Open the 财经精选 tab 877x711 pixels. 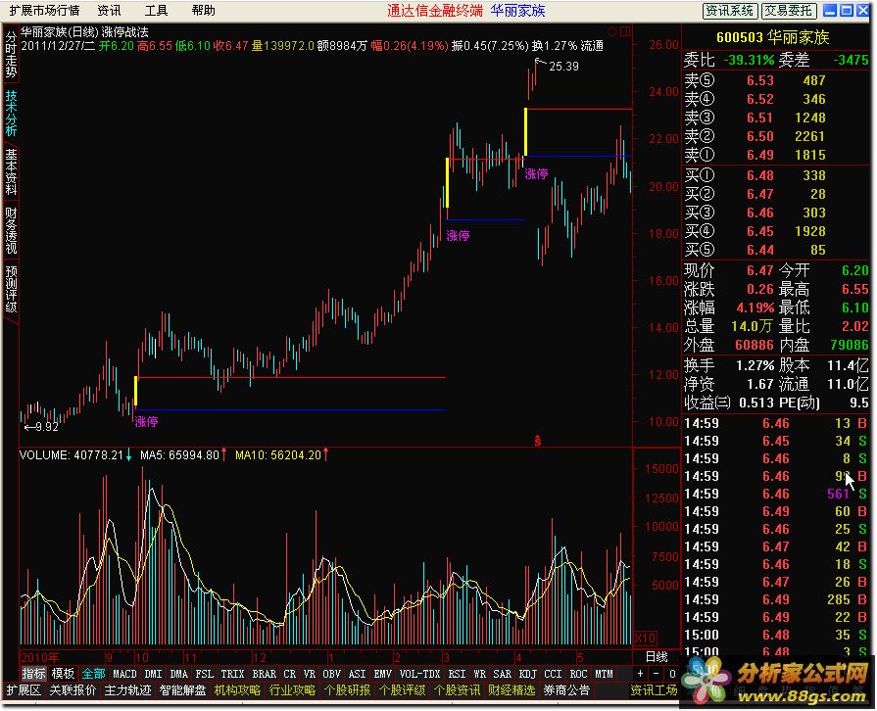pyautogui.click(x=512, y=690)
